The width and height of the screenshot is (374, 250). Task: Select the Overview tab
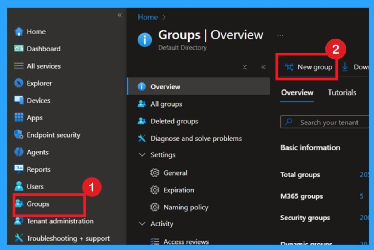click(x=297, y=92)
